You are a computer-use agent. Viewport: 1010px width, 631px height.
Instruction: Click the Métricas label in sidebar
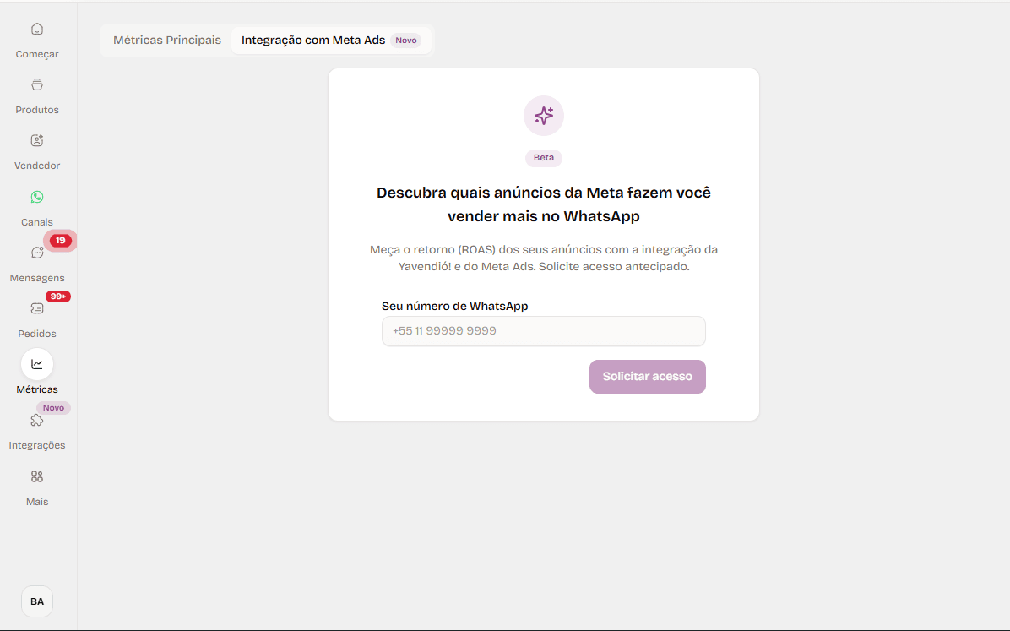tap(36, 389)
